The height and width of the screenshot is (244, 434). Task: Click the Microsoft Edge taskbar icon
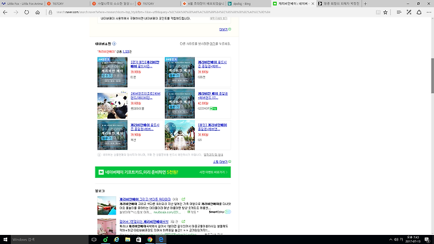161,240
